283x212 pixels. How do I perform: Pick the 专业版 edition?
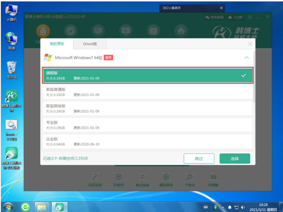coord(148,125)
